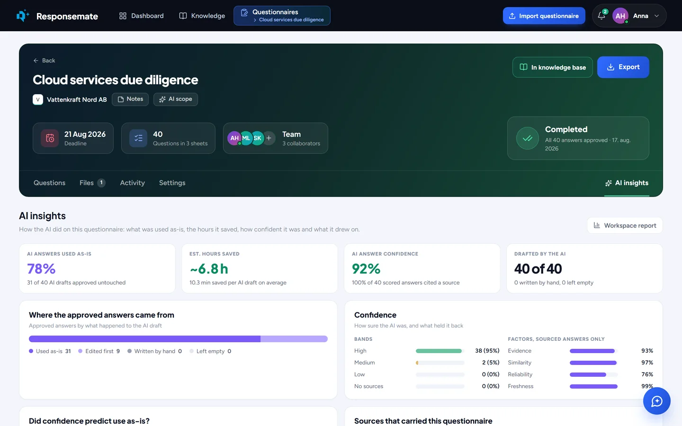682x426 pixels.
Task: Click the Reliability factor bar
Action: (594, 374)
